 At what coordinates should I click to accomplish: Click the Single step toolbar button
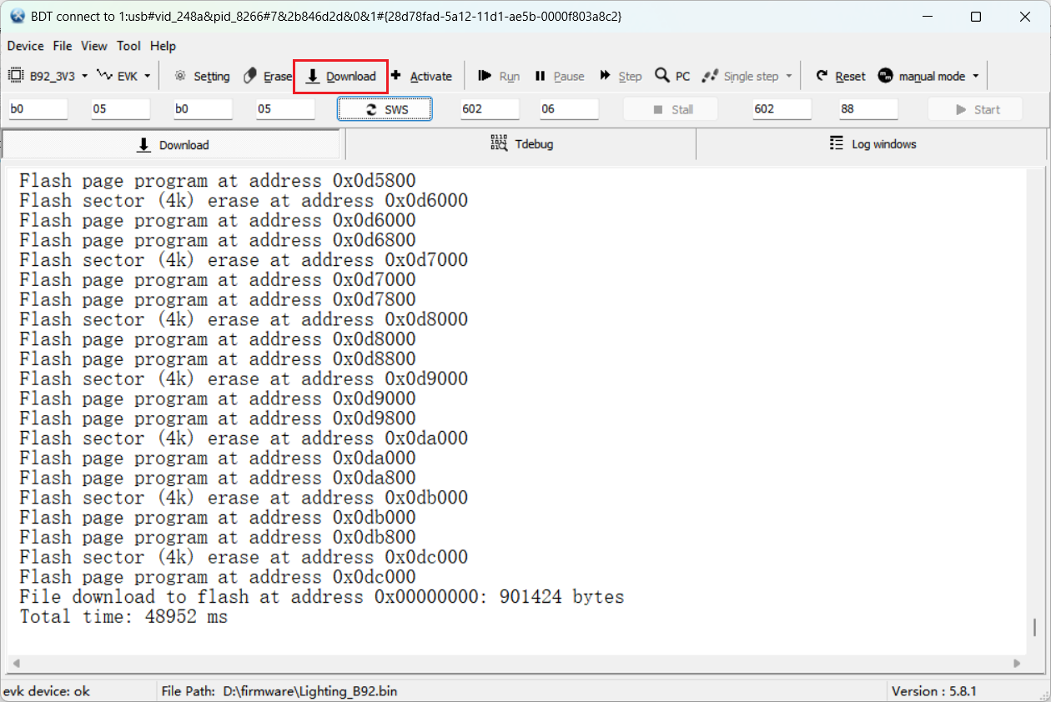(741, 76)
